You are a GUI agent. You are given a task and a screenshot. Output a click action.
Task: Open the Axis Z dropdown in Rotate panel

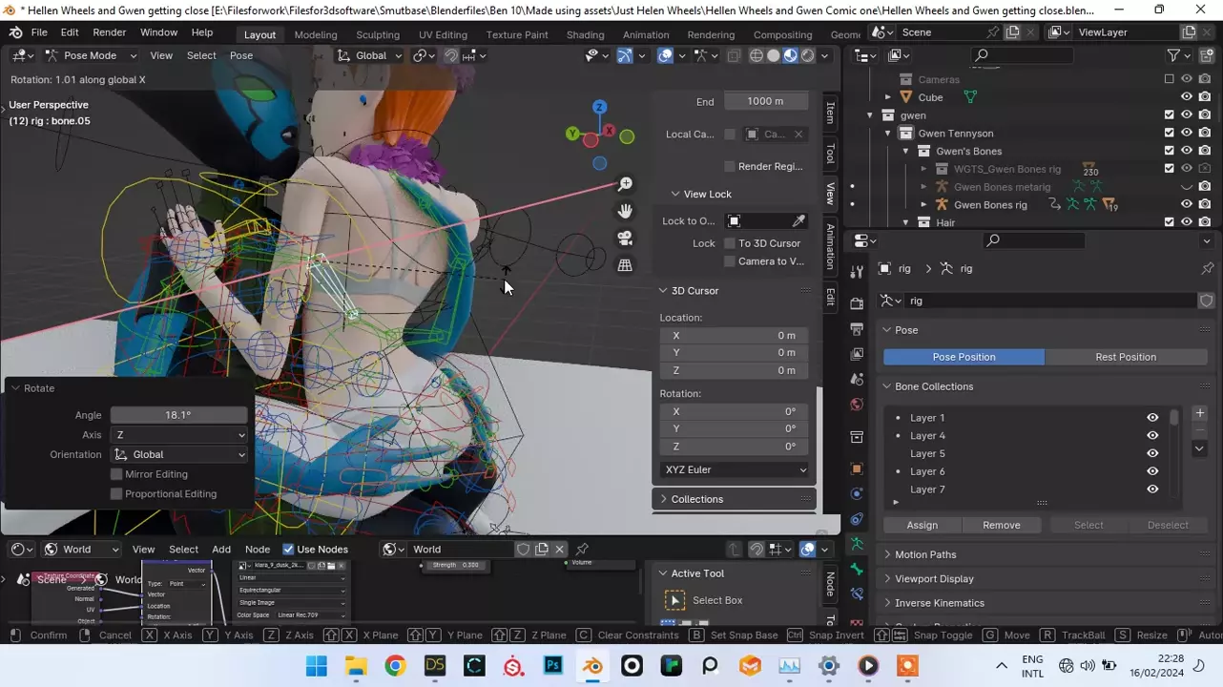point(178,435)
